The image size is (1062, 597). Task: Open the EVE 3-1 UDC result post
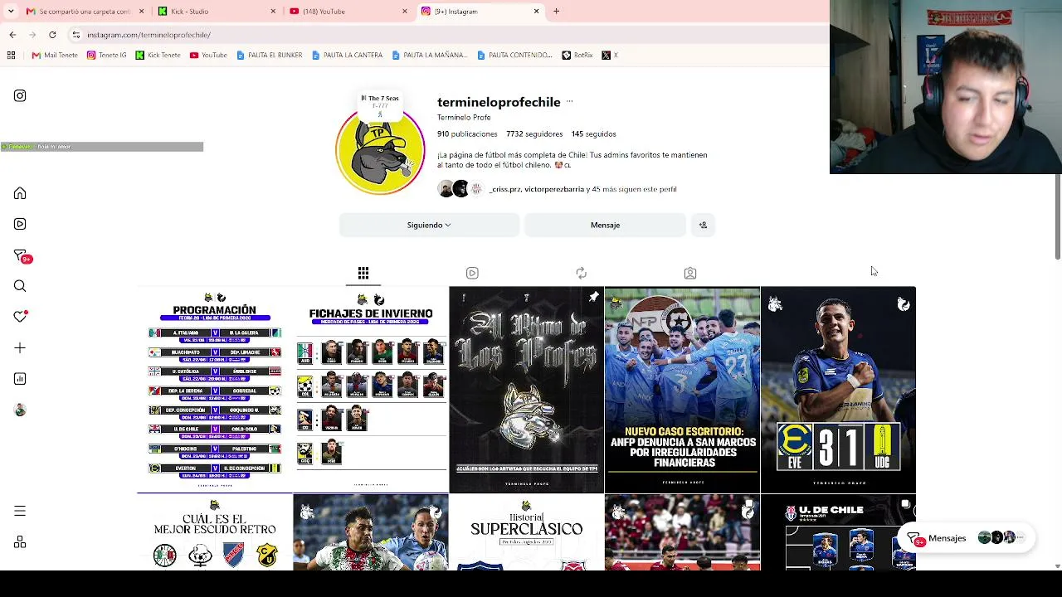[838, 390]
